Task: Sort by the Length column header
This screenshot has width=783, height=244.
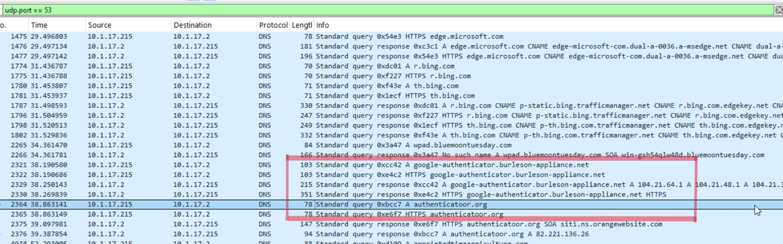Action: pos(302,25)
